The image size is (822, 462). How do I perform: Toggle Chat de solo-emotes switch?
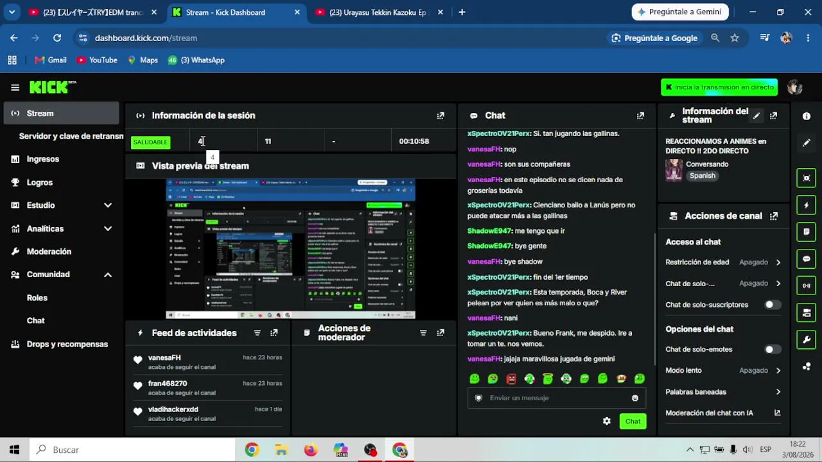pos(773,349)
